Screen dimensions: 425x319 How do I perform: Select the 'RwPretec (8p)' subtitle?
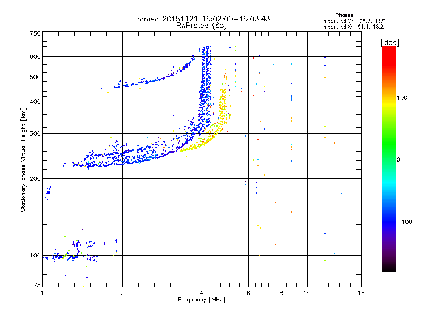coord(201,26)
